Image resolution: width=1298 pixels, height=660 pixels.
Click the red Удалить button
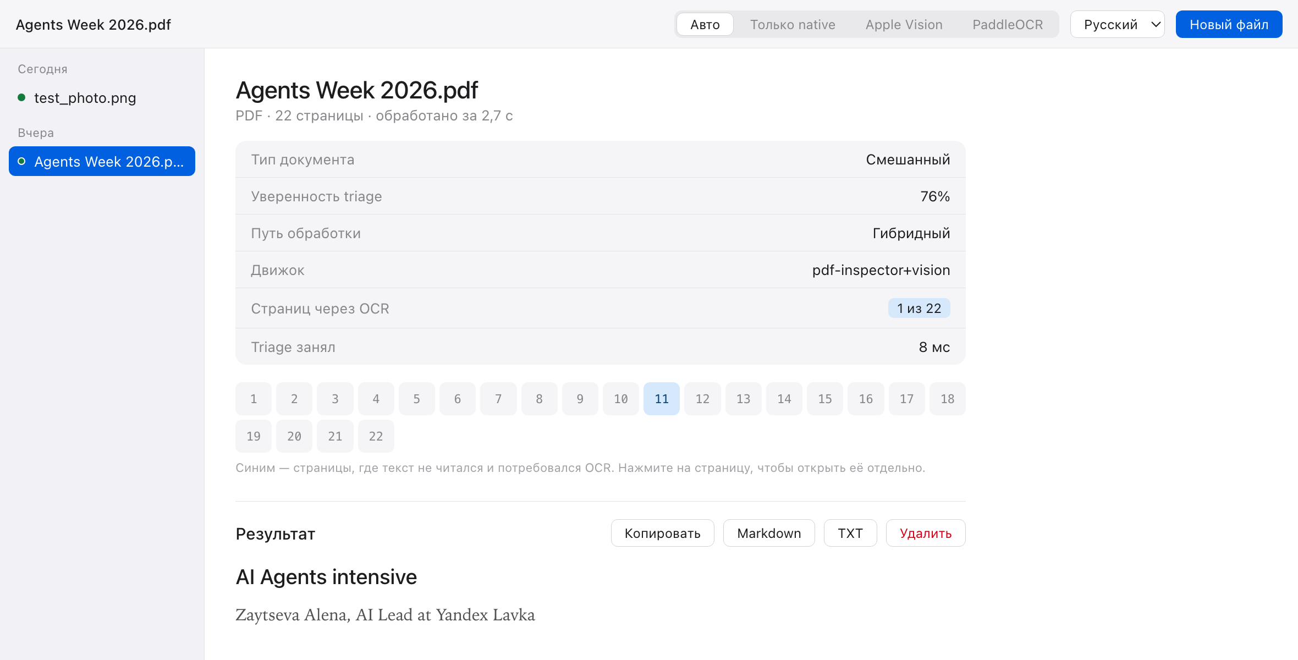pos(926,533)
